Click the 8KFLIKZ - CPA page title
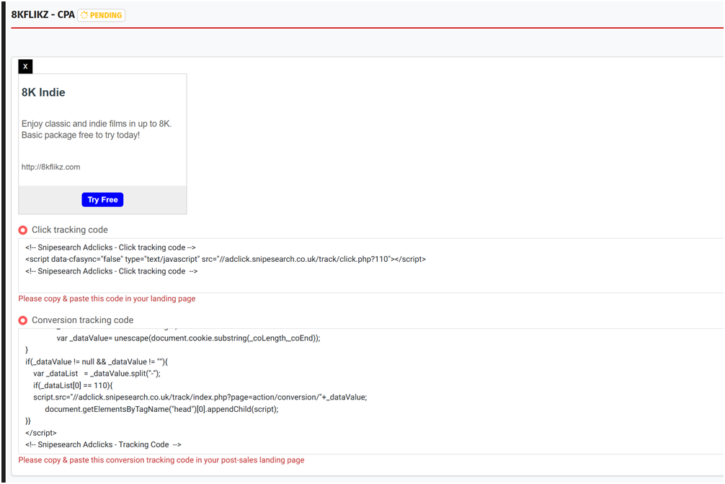The height and width of the screenshot is (484, 725). [43, 14]
